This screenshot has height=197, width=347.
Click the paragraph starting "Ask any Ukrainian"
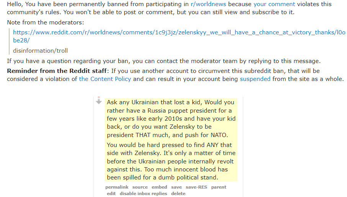(171, 118)
